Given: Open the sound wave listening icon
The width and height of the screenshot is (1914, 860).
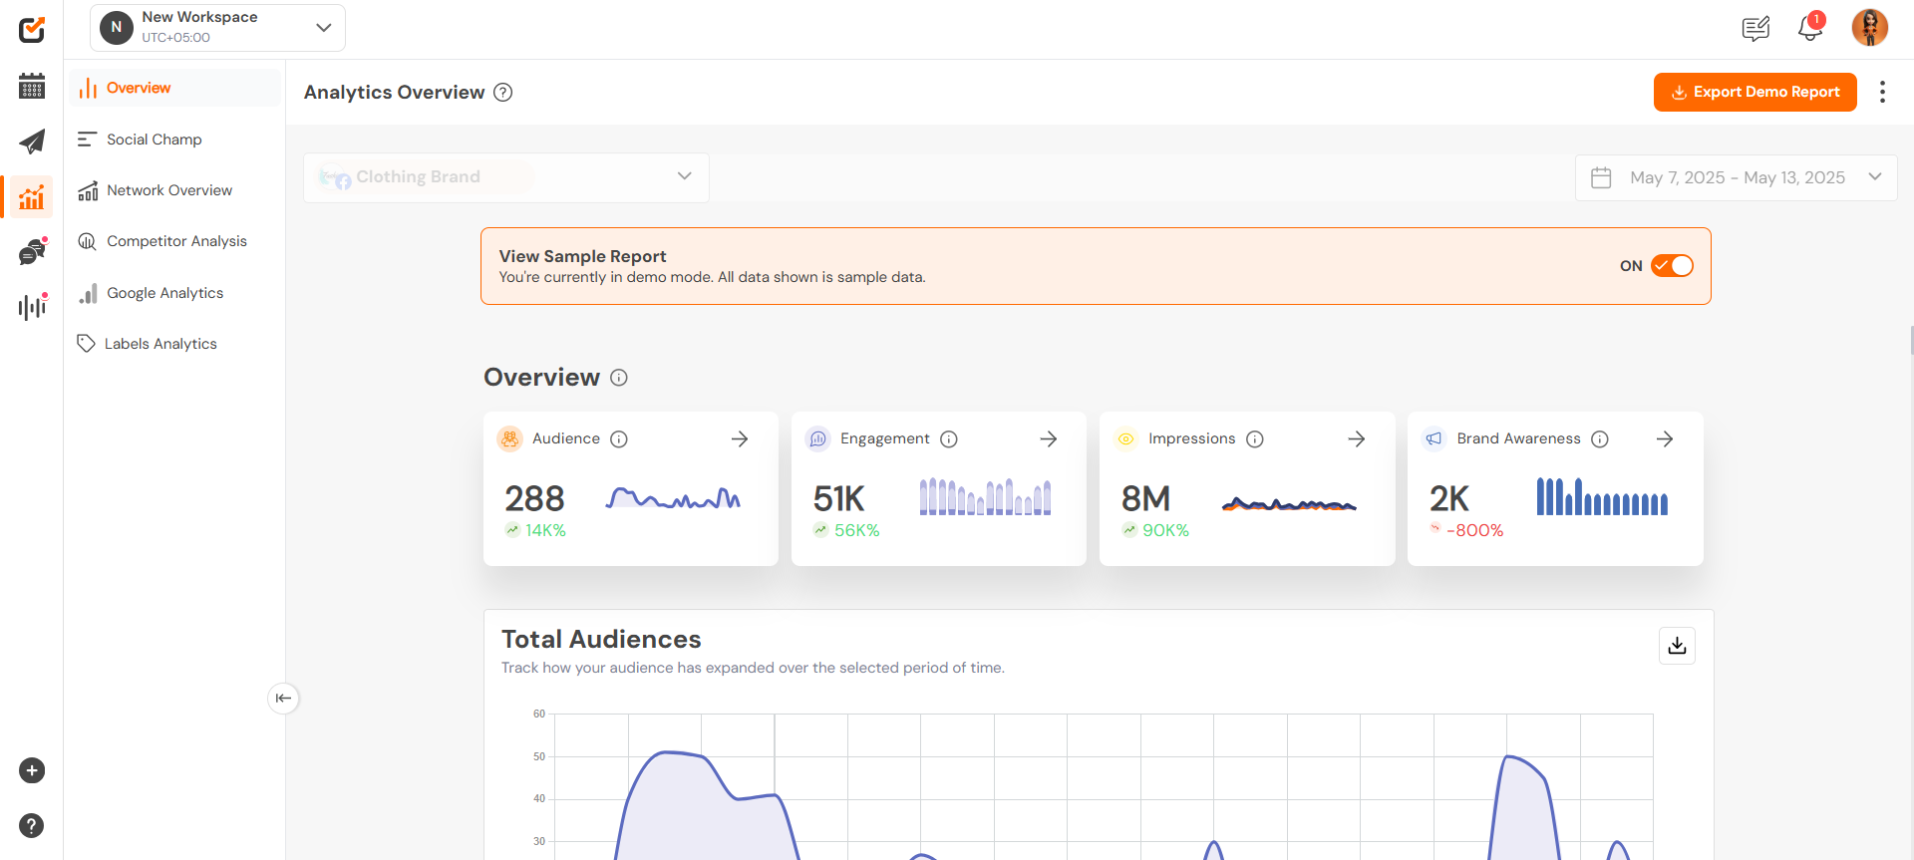Looking at the screenshot, I should pyautogui.click(x=32, y=307).
